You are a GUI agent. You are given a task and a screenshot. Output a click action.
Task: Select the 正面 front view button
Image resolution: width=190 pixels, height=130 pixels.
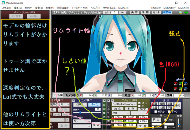pos(155,104)
